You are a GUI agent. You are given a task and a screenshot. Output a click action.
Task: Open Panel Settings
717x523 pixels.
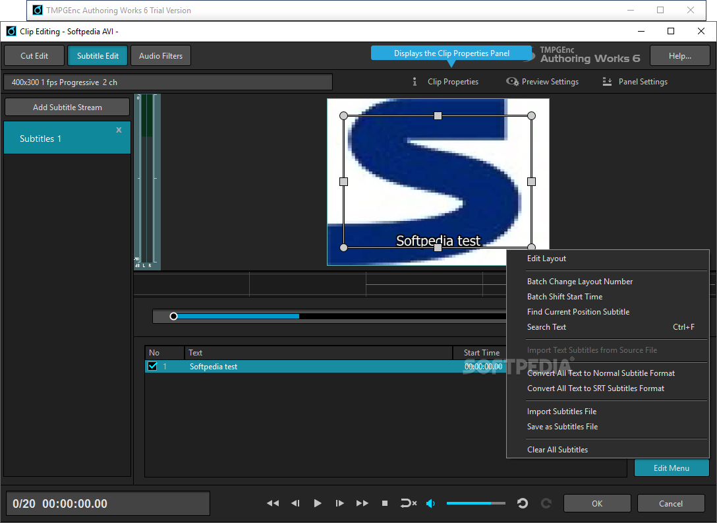click(635, 81)
